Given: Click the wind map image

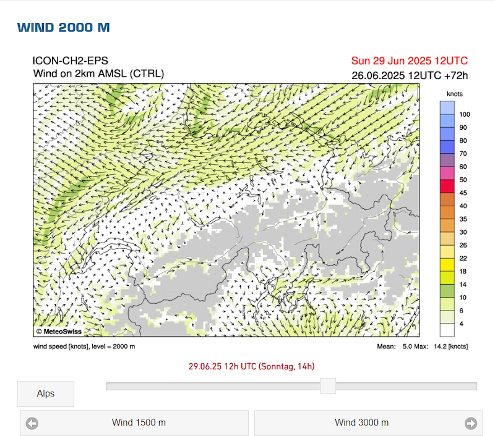Looking at the screenshot, I should click(x=226, y=210).
